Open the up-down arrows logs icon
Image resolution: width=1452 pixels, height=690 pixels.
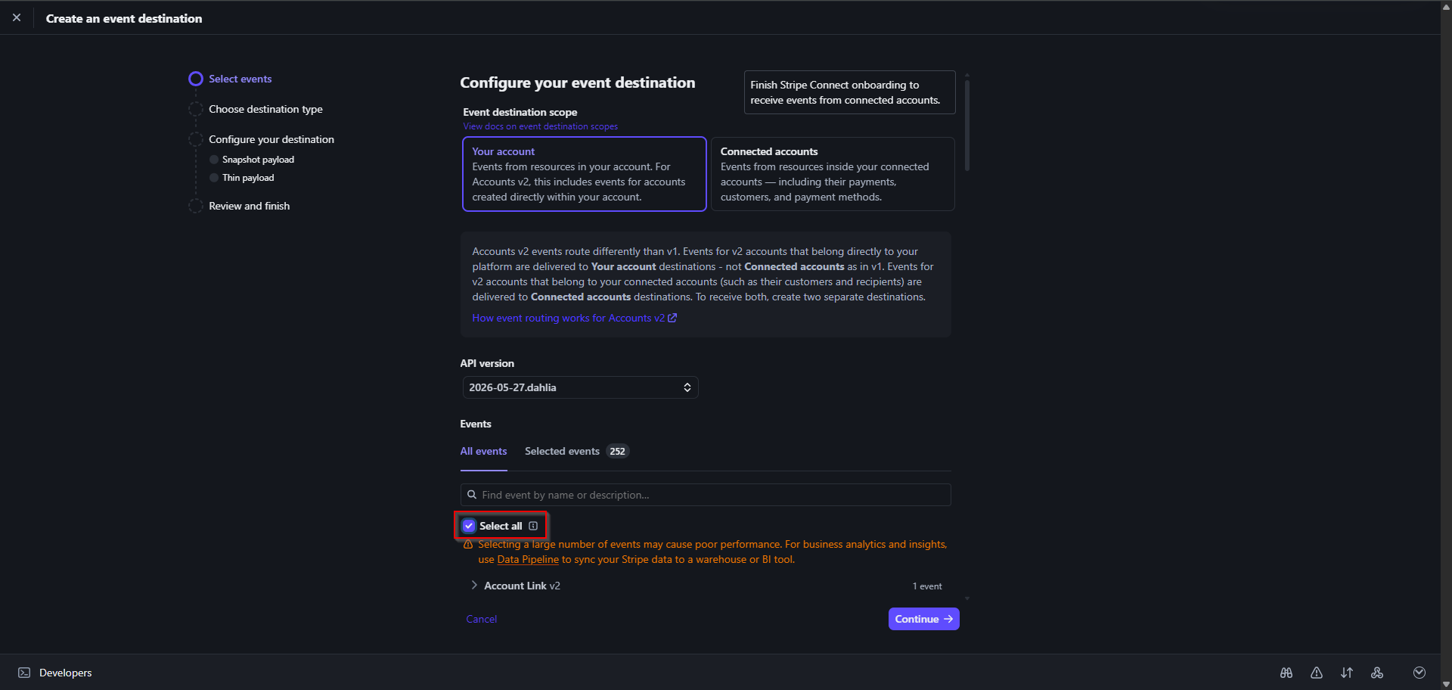click(1347, 673)
